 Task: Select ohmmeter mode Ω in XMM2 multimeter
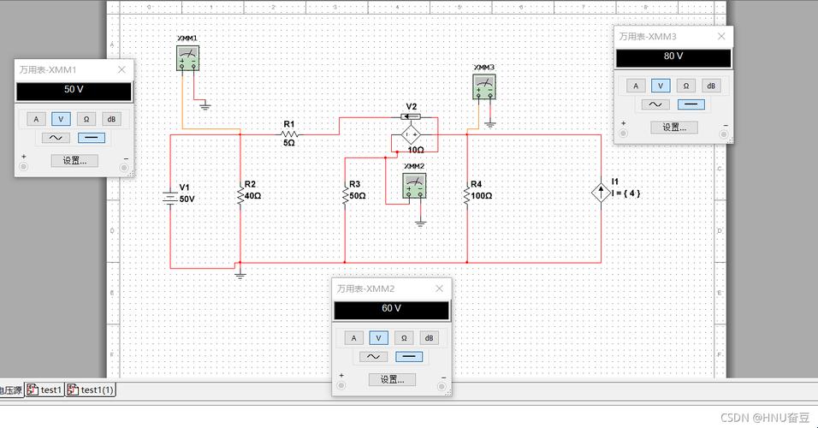(x=404, y=338)
